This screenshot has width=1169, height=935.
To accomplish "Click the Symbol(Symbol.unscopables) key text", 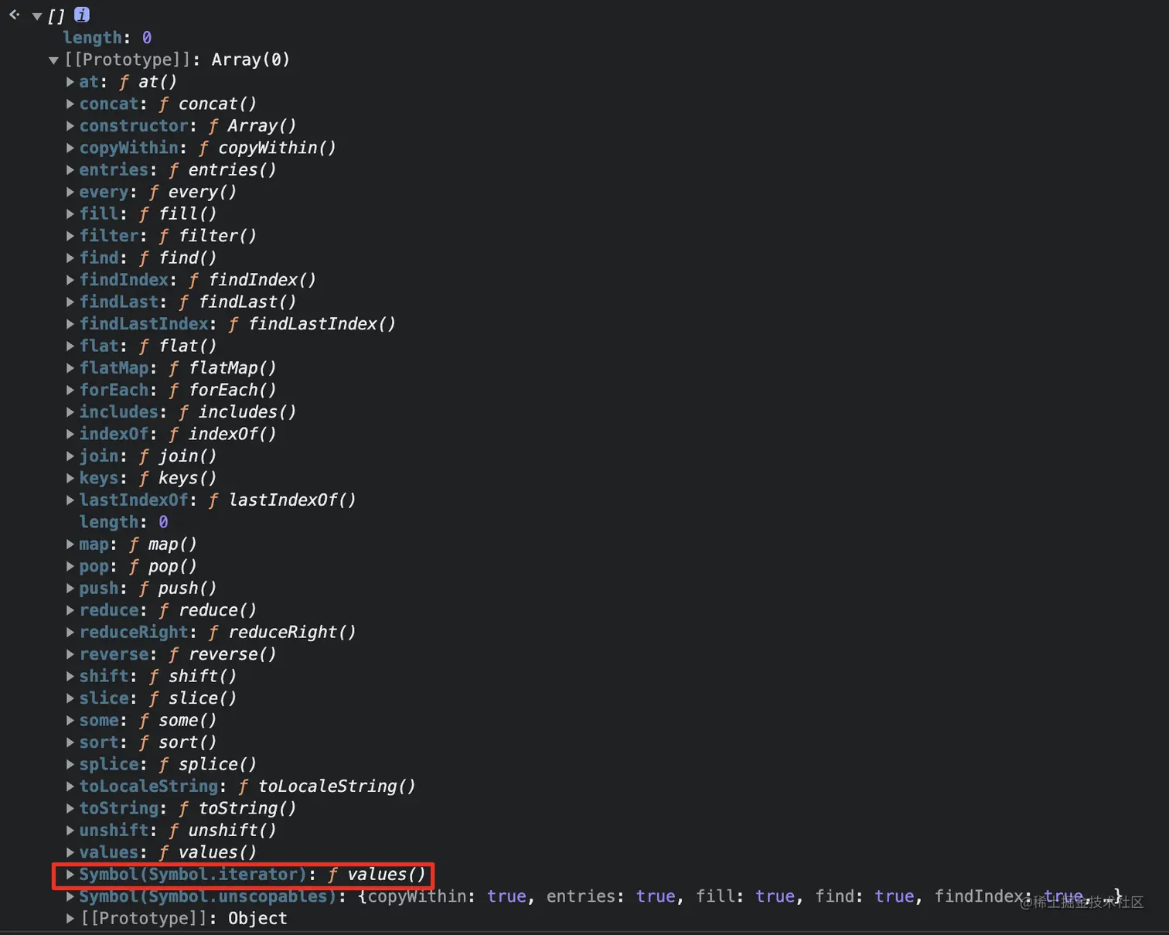I will (208, 896).
